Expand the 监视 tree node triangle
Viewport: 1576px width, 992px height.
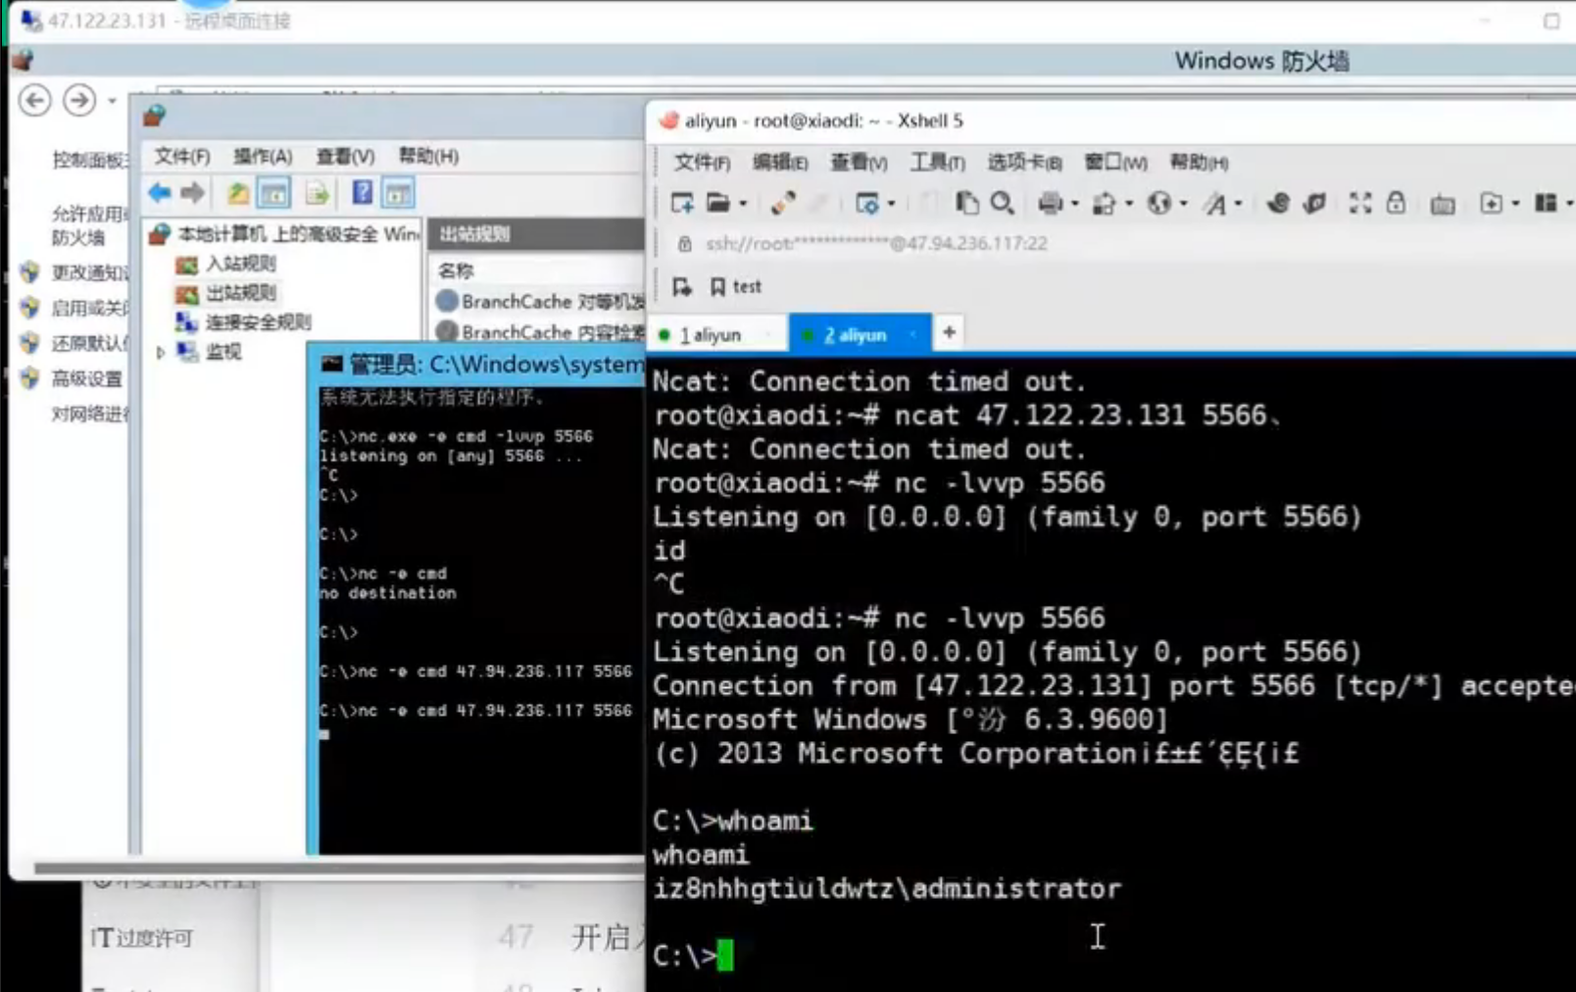point(161,352)
